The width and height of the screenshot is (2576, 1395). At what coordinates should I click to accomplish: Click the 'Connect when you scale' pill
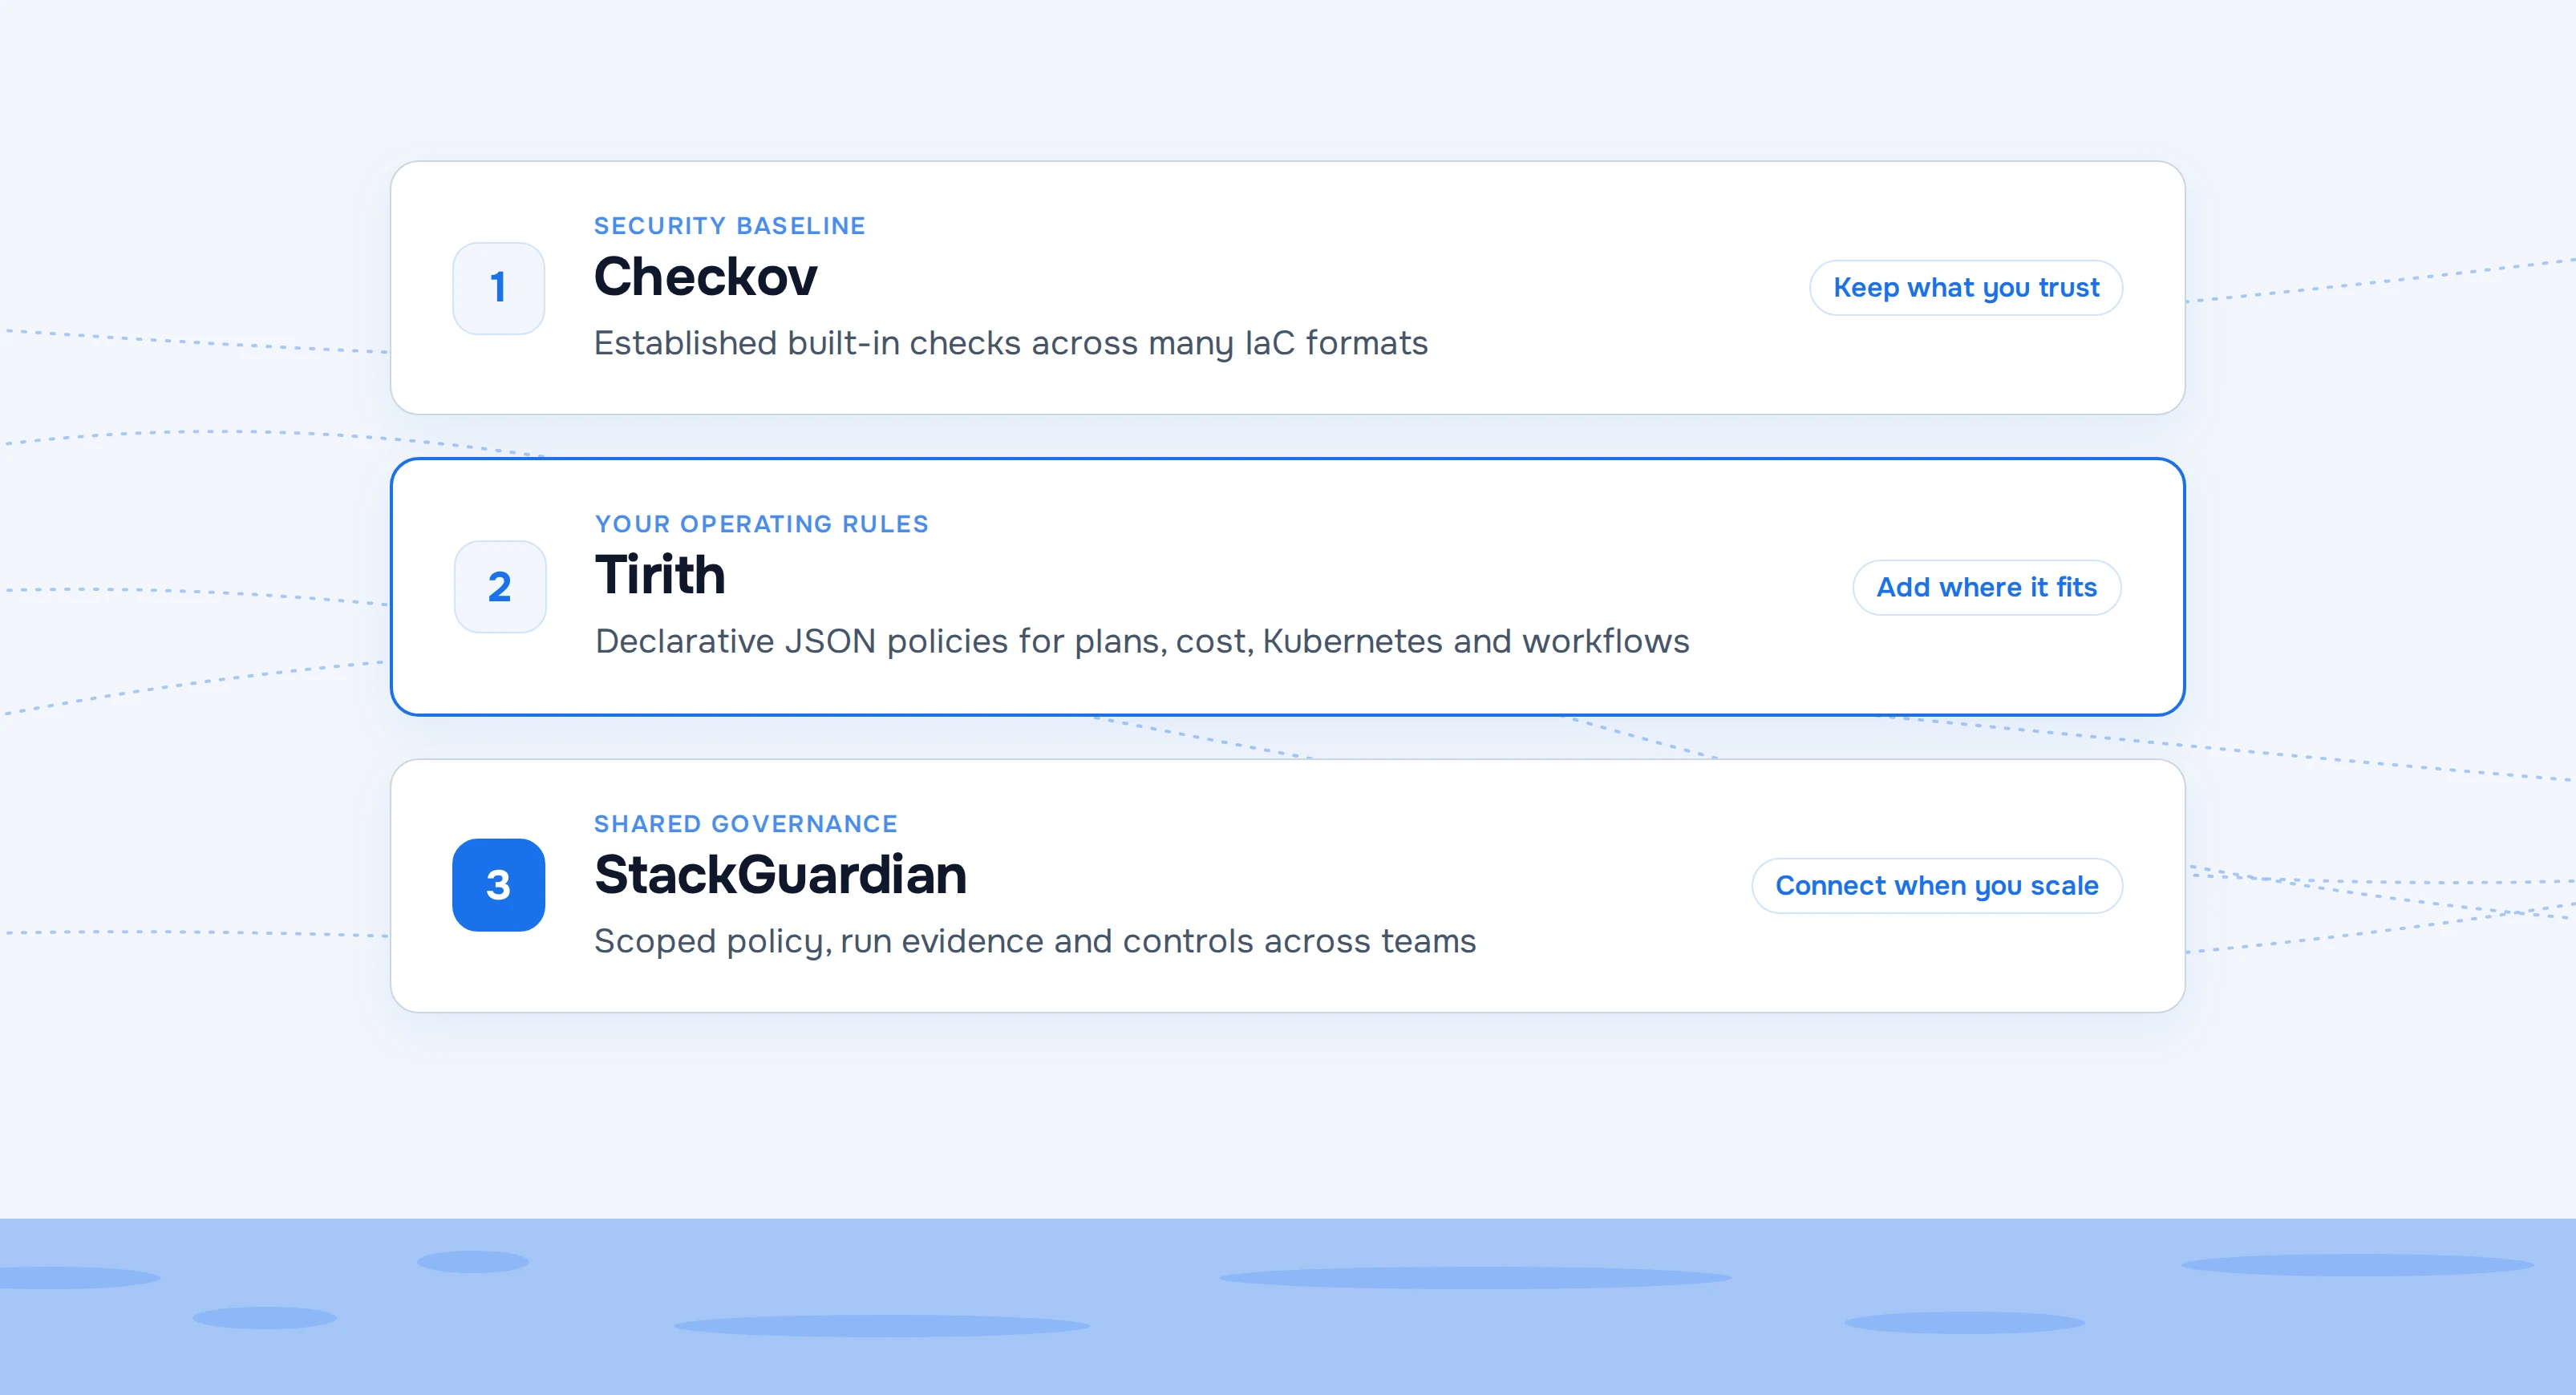point(1936,886)
